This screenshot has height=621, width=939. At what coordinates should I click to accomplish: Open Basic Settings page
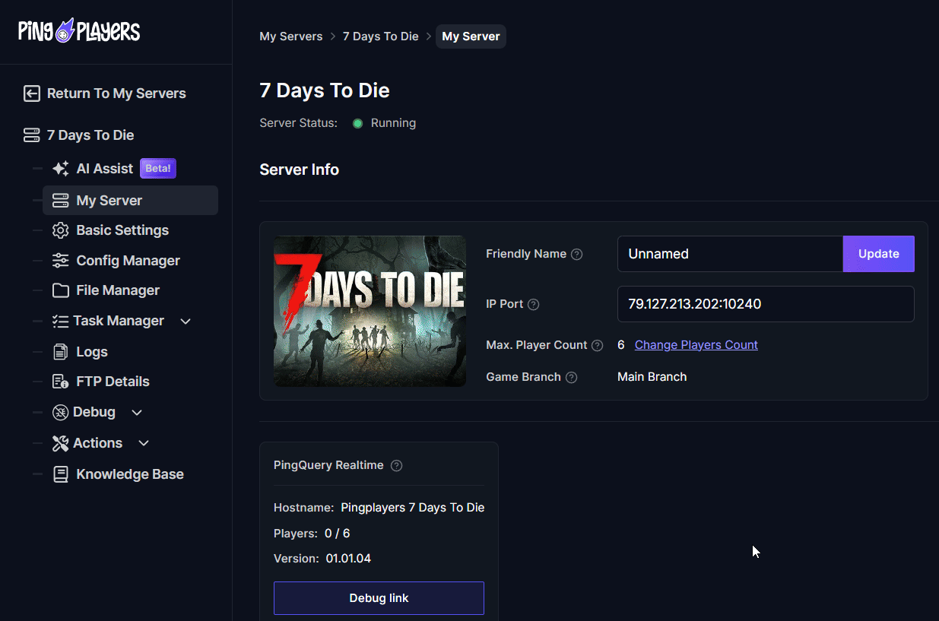(x=122, y=230)
